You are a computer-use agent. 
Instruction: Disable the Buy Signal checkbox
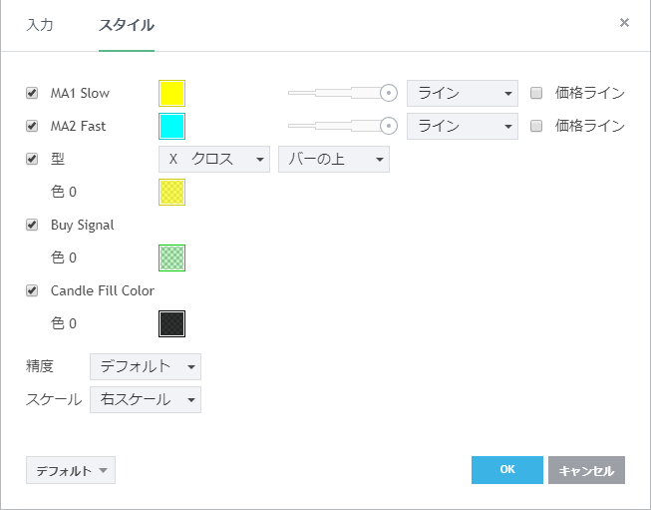(x=32, y=225)
